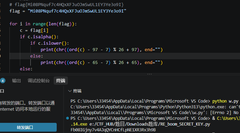This screenshot has height=133, width=240.
Task: Click the '[Errno 2] No' terminal error text
Action: (x=224, y=113)
